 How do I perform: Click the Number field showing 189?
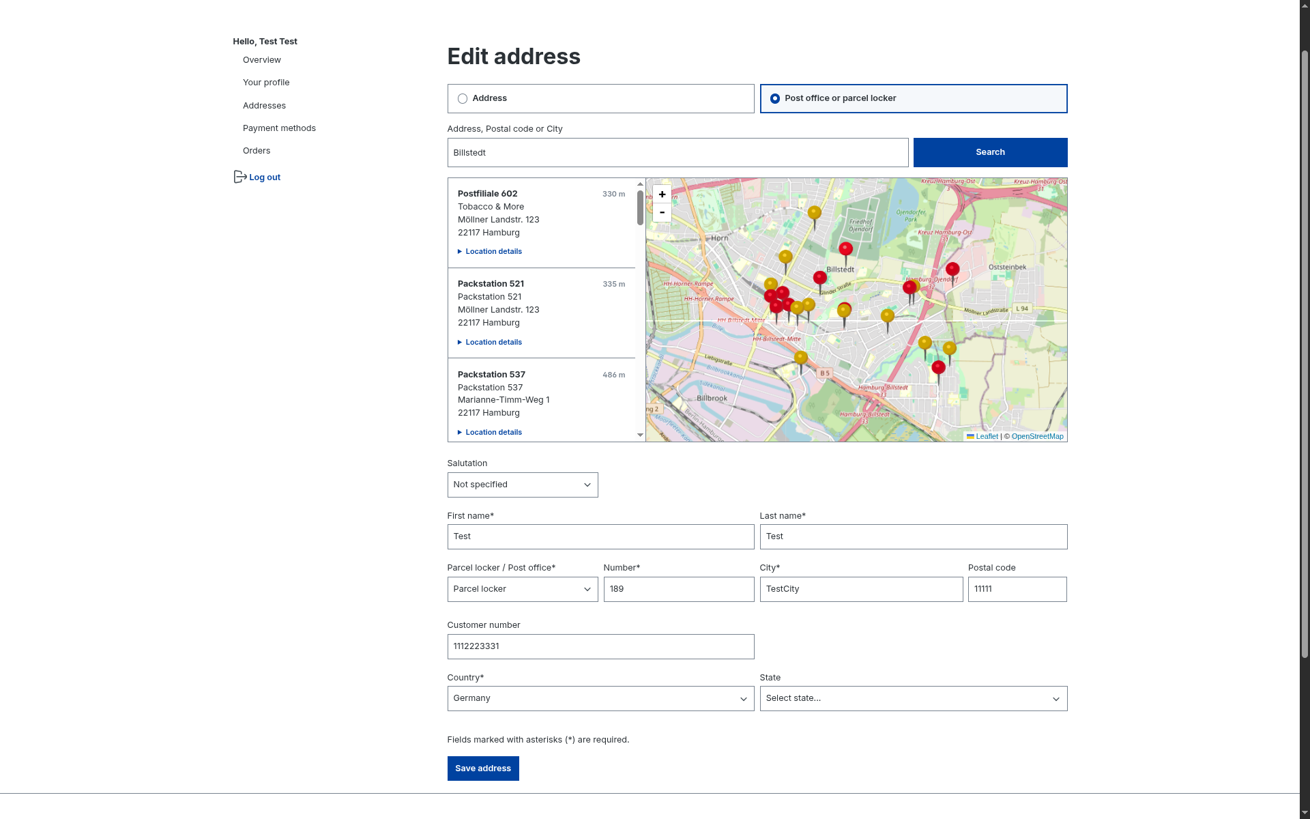(679, 590)
